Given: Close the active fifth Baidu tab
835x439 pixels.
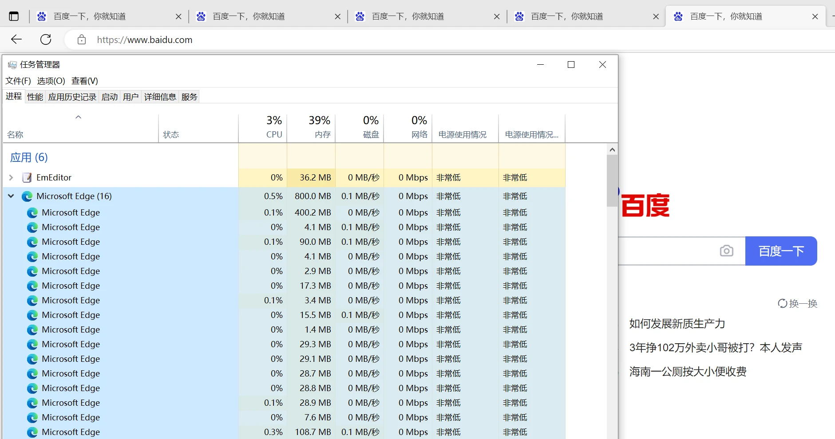Looking at the screenshot, I should pyautogui.click(x=815, y=16).
